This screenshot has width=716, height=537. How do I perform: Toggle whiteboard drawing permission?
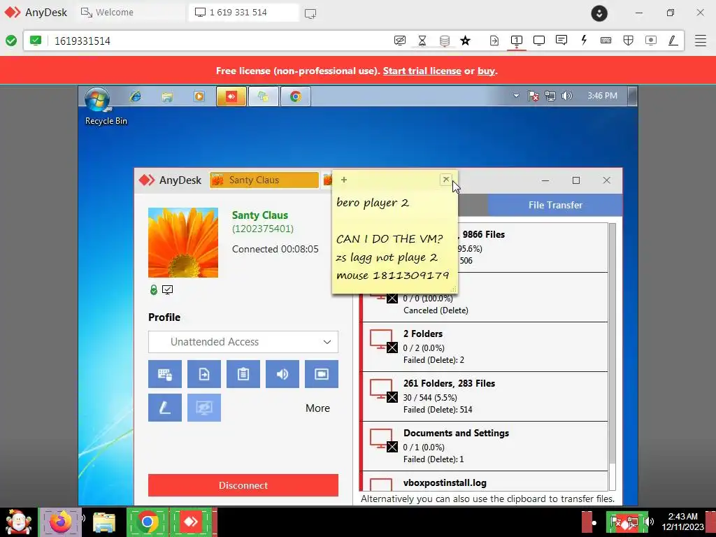165,408
